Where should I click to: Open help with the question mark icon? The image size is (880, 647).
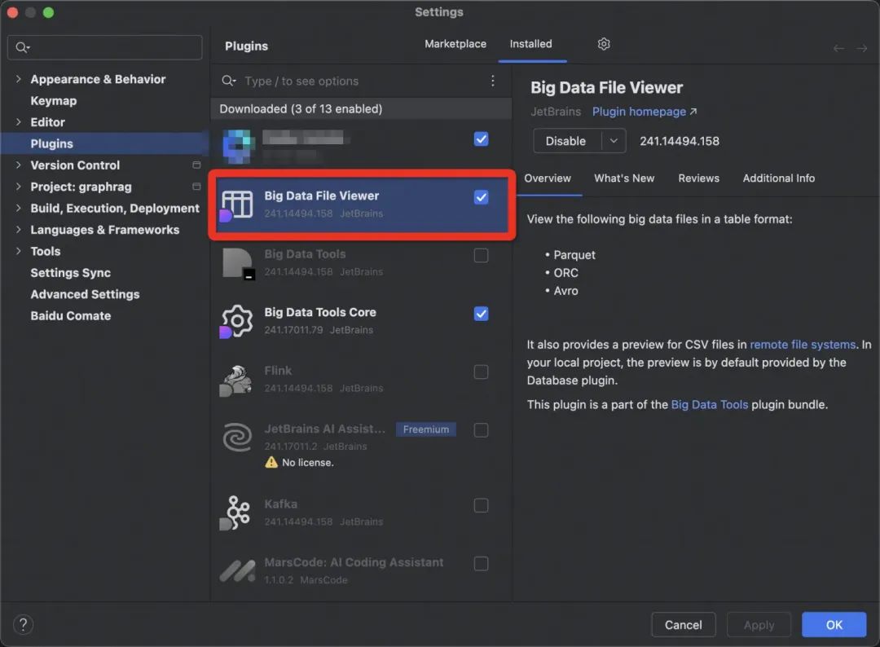pyautogui.click(x=24, y=625)
